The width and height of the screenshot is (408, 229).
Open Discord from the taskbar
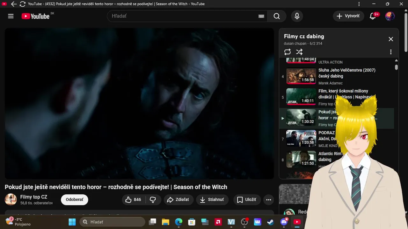point(284,222)
